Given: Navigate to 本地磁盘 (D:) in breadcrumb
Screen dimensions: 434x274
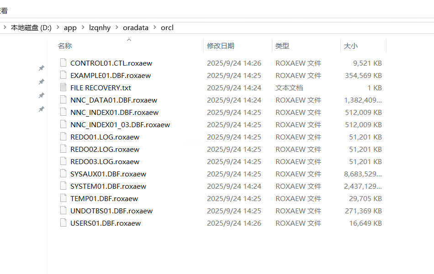Looking at the screenshot, I should [x=31, y=28].
